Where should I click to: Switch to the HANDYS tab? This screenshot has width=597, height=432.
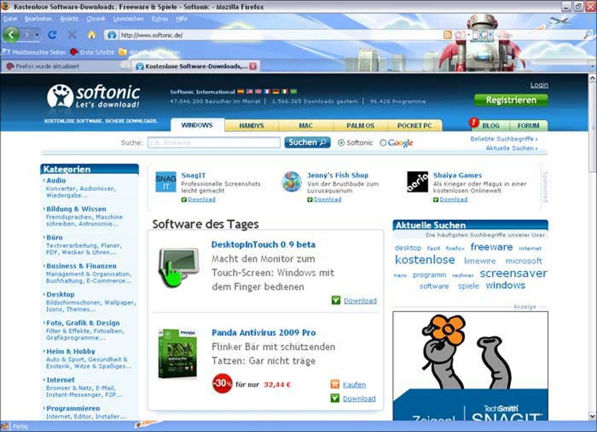click(x=252, y=126)
